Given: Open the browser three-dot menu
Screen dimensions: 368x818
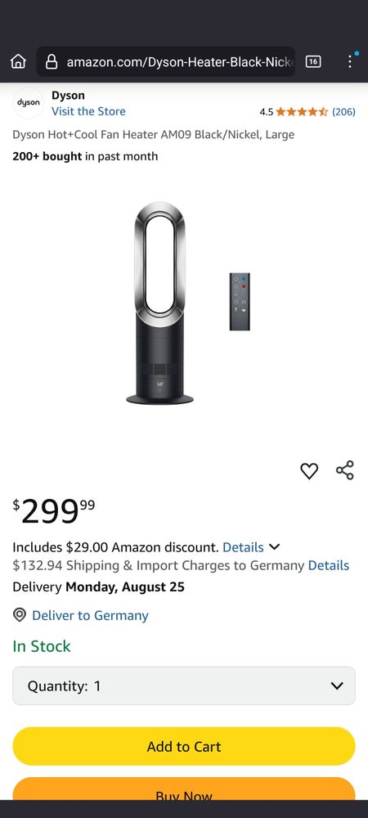Looking at the screenshot, I should click(x=350, y=61).
